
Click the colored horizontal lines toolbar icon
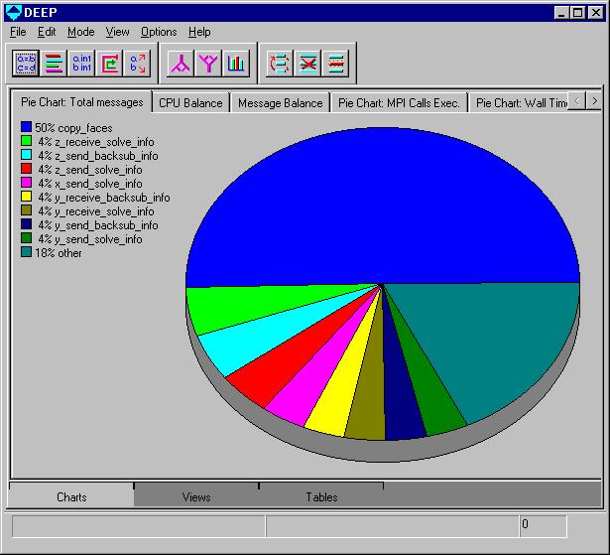[x=54, y=64]
